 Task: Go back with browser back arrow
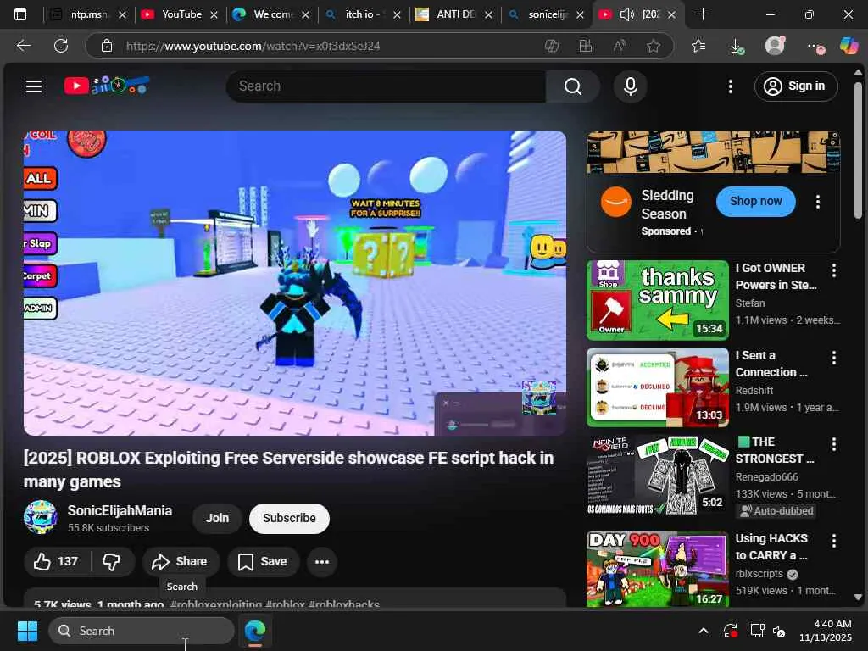[x=23, y=46]
